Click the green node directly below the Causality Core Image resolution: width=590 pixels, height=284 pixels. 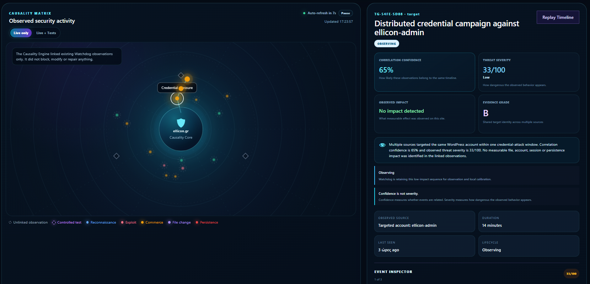[x=181, y=160]
